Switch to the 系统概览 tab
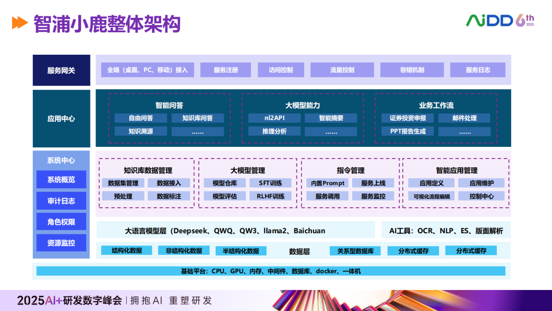This screenshot has width=552, height=311. coord(61,180)
